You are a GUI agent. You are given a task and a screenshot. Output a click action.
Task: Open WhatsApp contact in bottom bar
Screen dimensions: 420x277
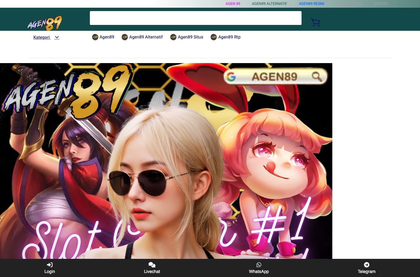point(259,268)
